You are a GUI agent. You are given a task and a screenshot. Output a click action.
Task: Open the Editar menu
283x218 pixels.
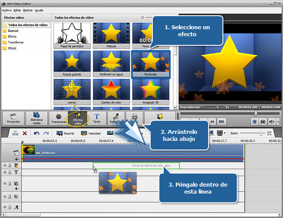click(x=17, y=10)
